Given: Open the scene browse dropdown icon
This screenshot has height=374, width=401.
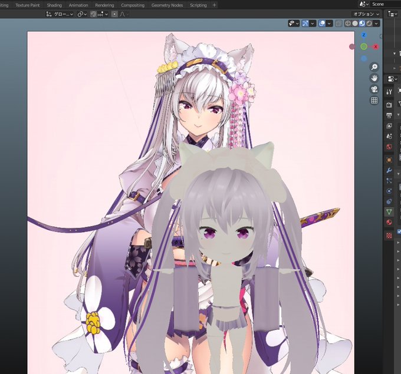Looking at the screenshot, I should pyautogui.click(x=364, y=4).
